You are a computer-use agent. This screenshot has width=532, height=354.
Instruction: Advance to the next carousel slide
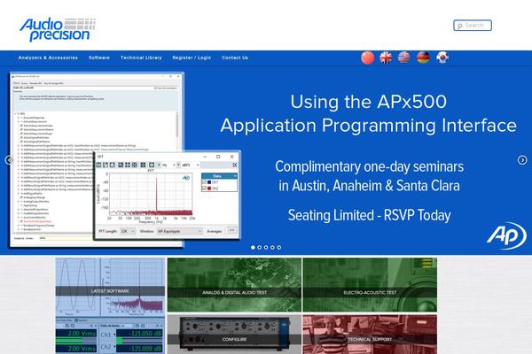(522, 160)
